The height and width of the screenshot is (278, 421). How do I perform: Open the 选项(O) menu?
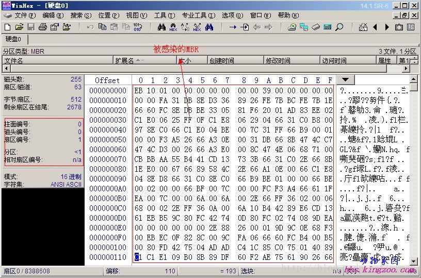click(x=233, y=15)
